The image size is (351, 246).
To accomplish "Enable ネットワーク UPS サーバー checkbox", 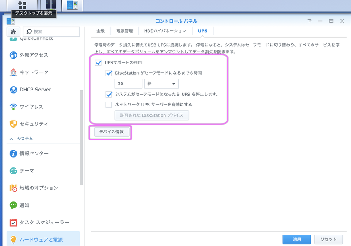I will click(109, 105).
